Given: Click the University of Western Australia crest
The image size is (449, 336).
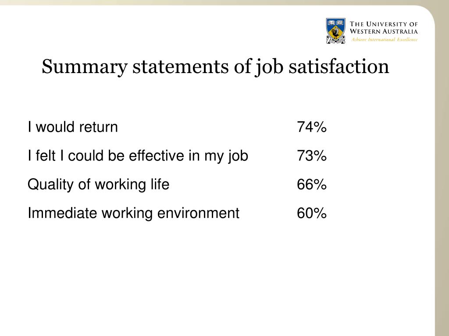Looking at the screenshot, I should [335, 31].
